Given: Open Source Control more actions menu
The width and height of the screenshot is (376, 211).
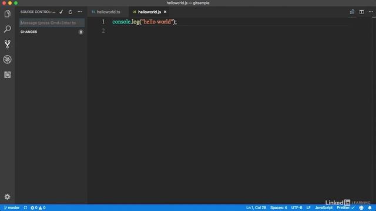Looking at the screenshot, I should (x=80, y=12).
